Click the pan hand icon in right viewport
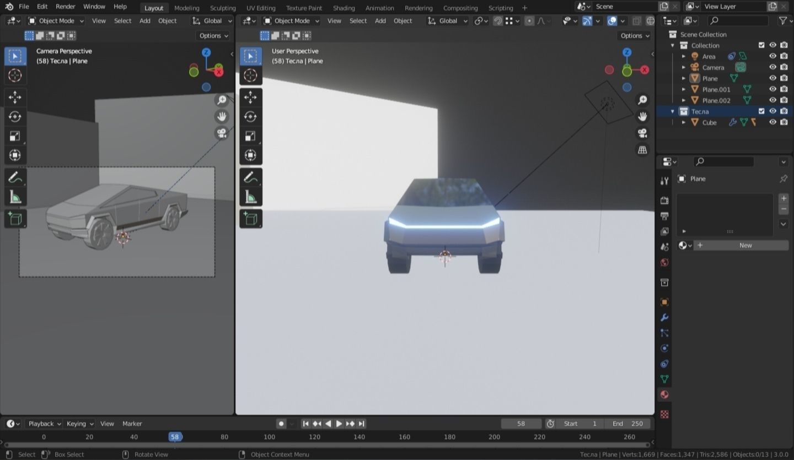This screenshot has width=794, height=460. [x=642, y=116]
